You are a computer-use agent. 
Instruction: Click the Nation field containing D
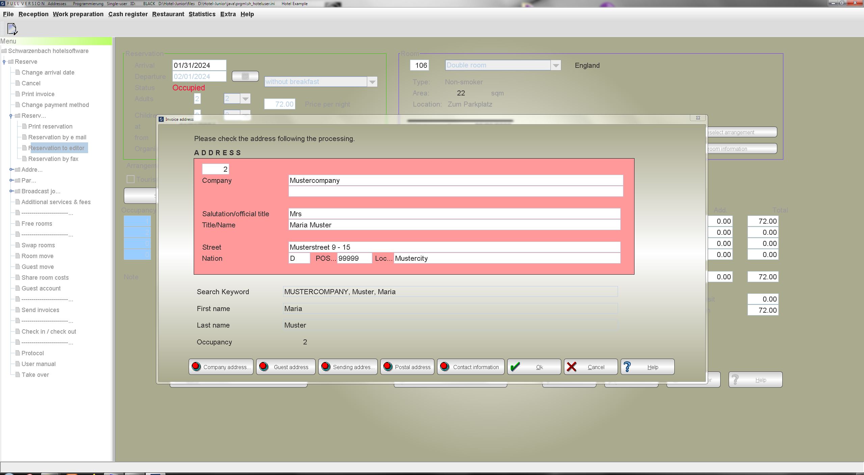tap(299, 258)
